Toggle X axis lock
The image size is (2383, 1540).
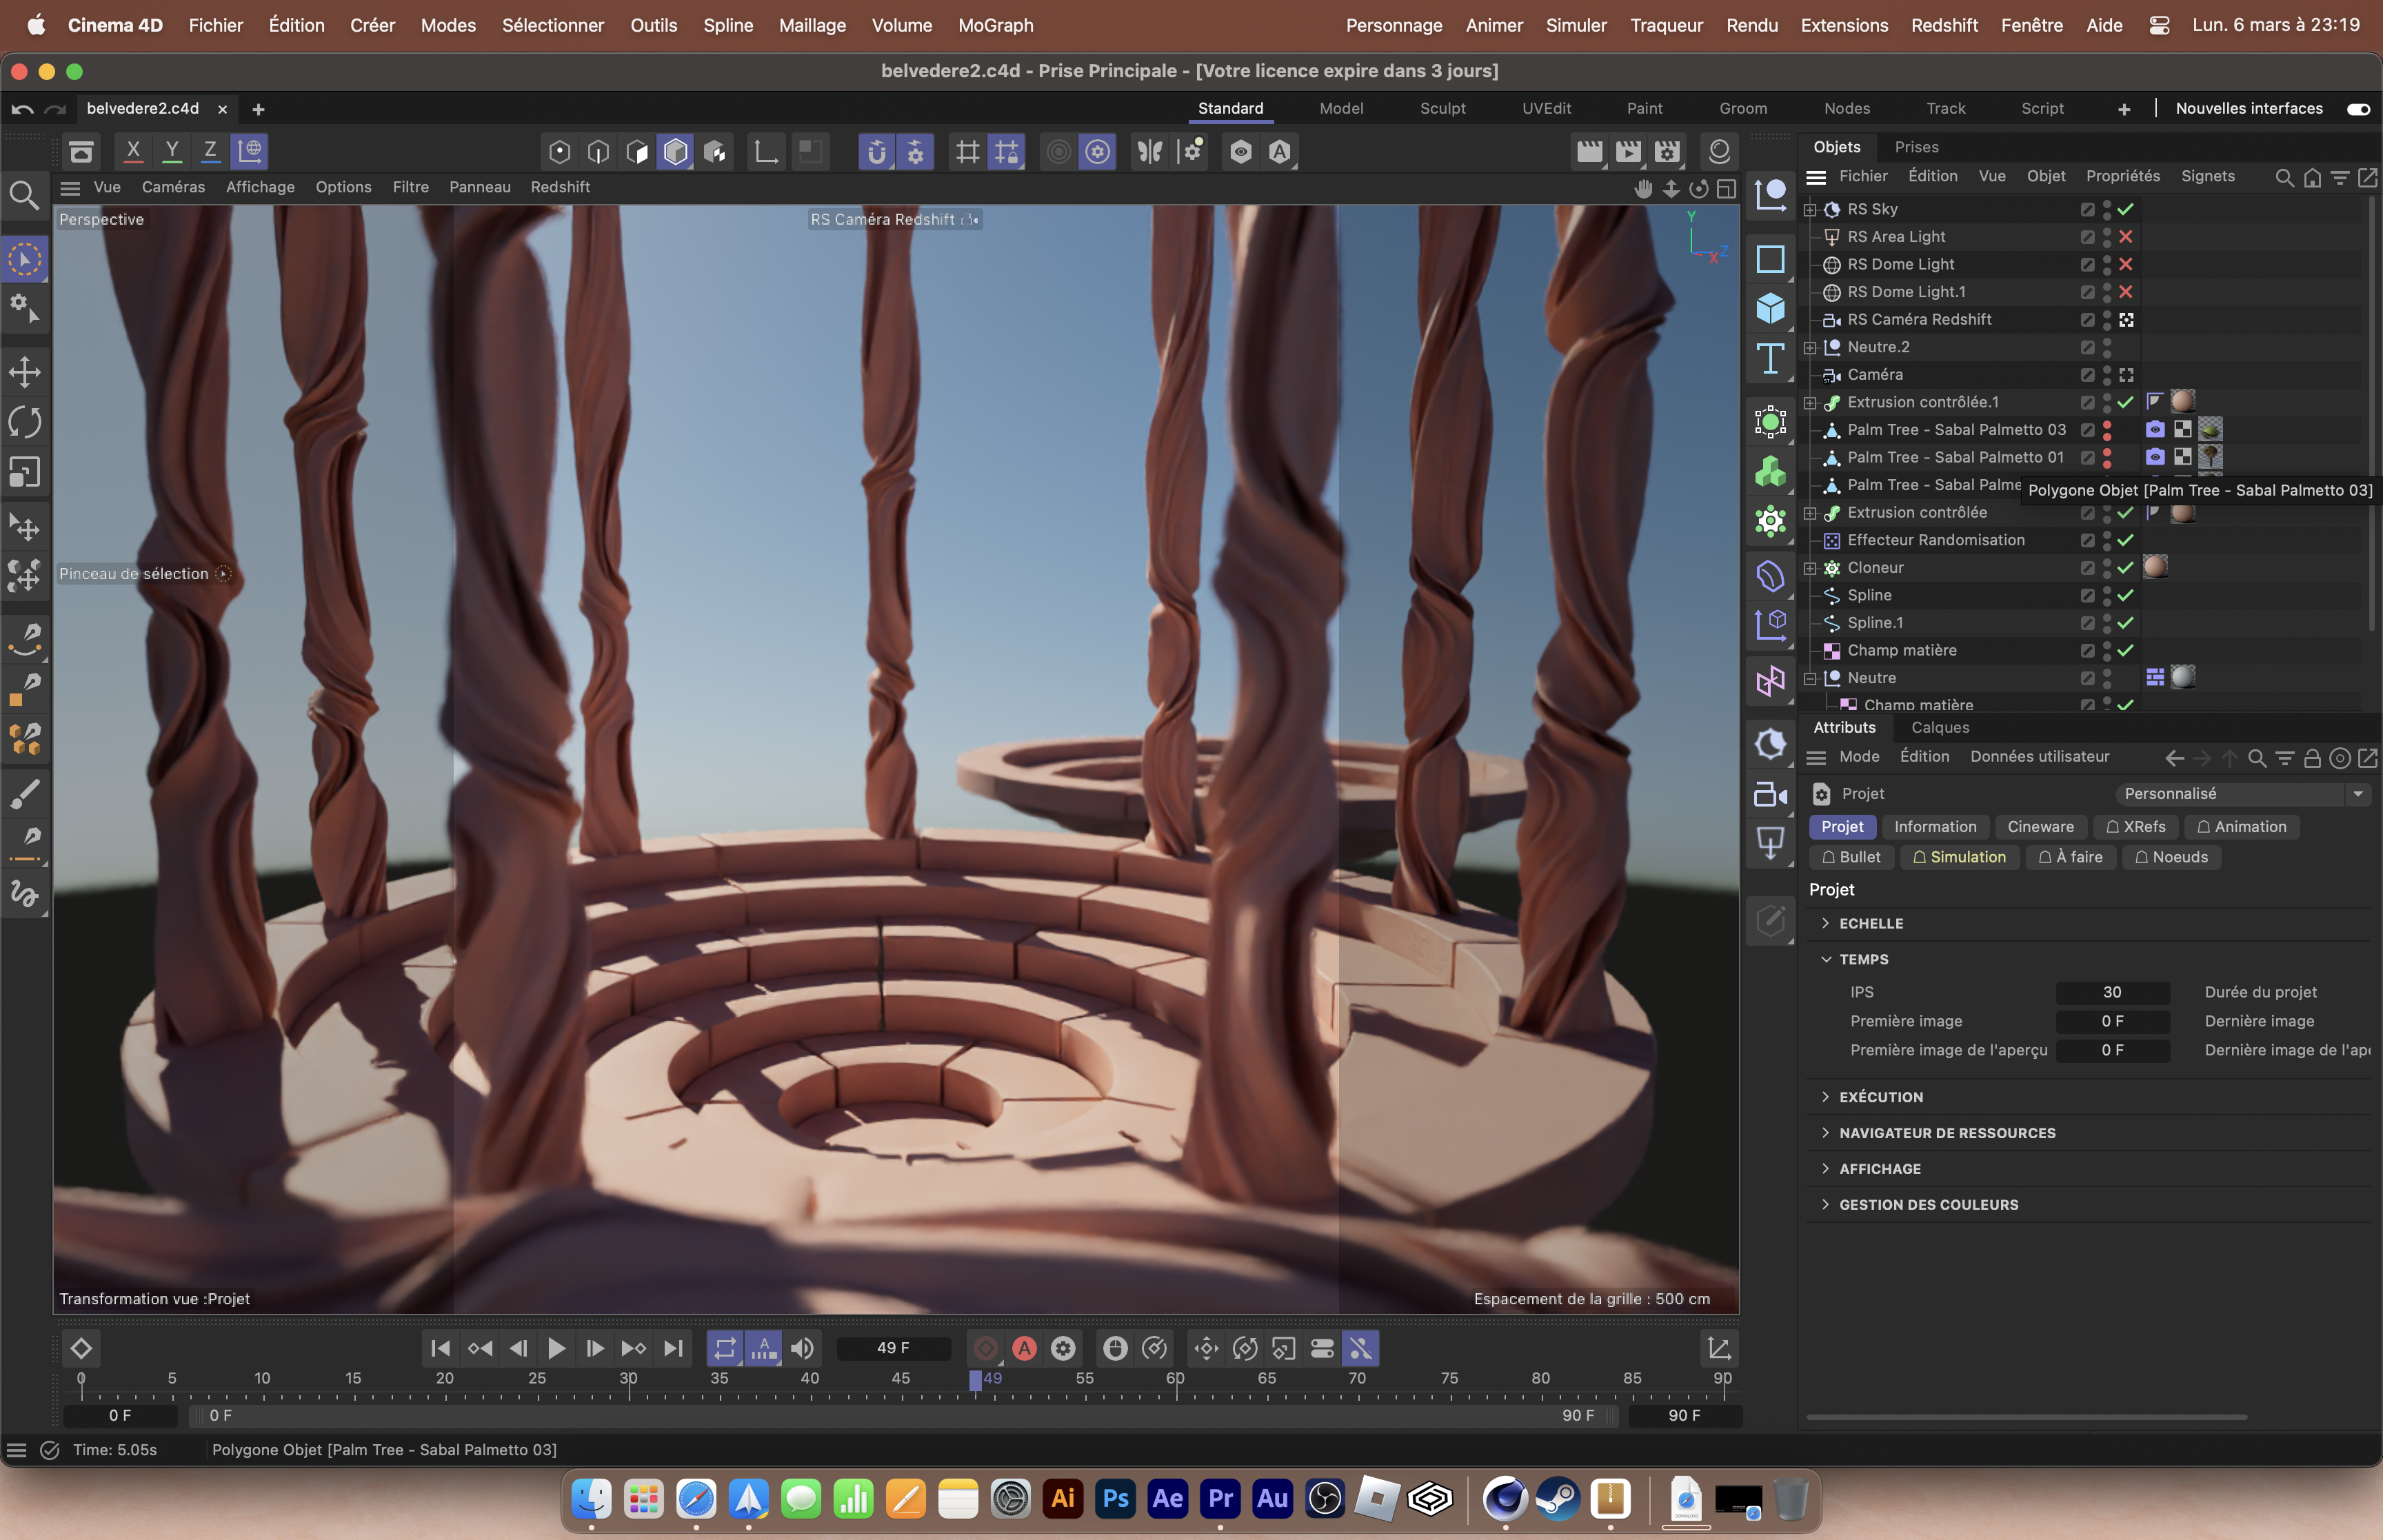pyautogui.click(x=133, y=151)
